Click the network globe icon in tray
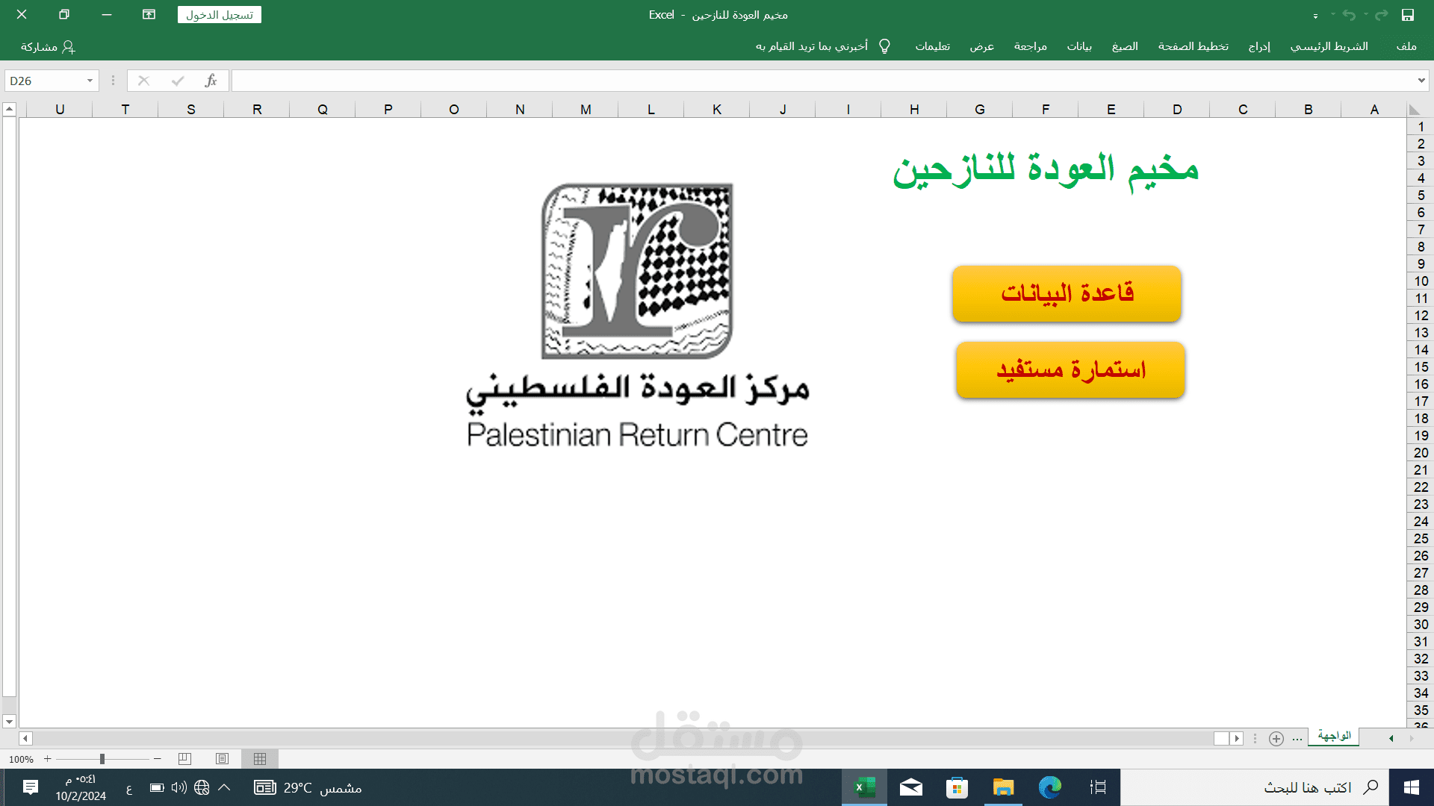1434x806 pixels. pos(202,787)
